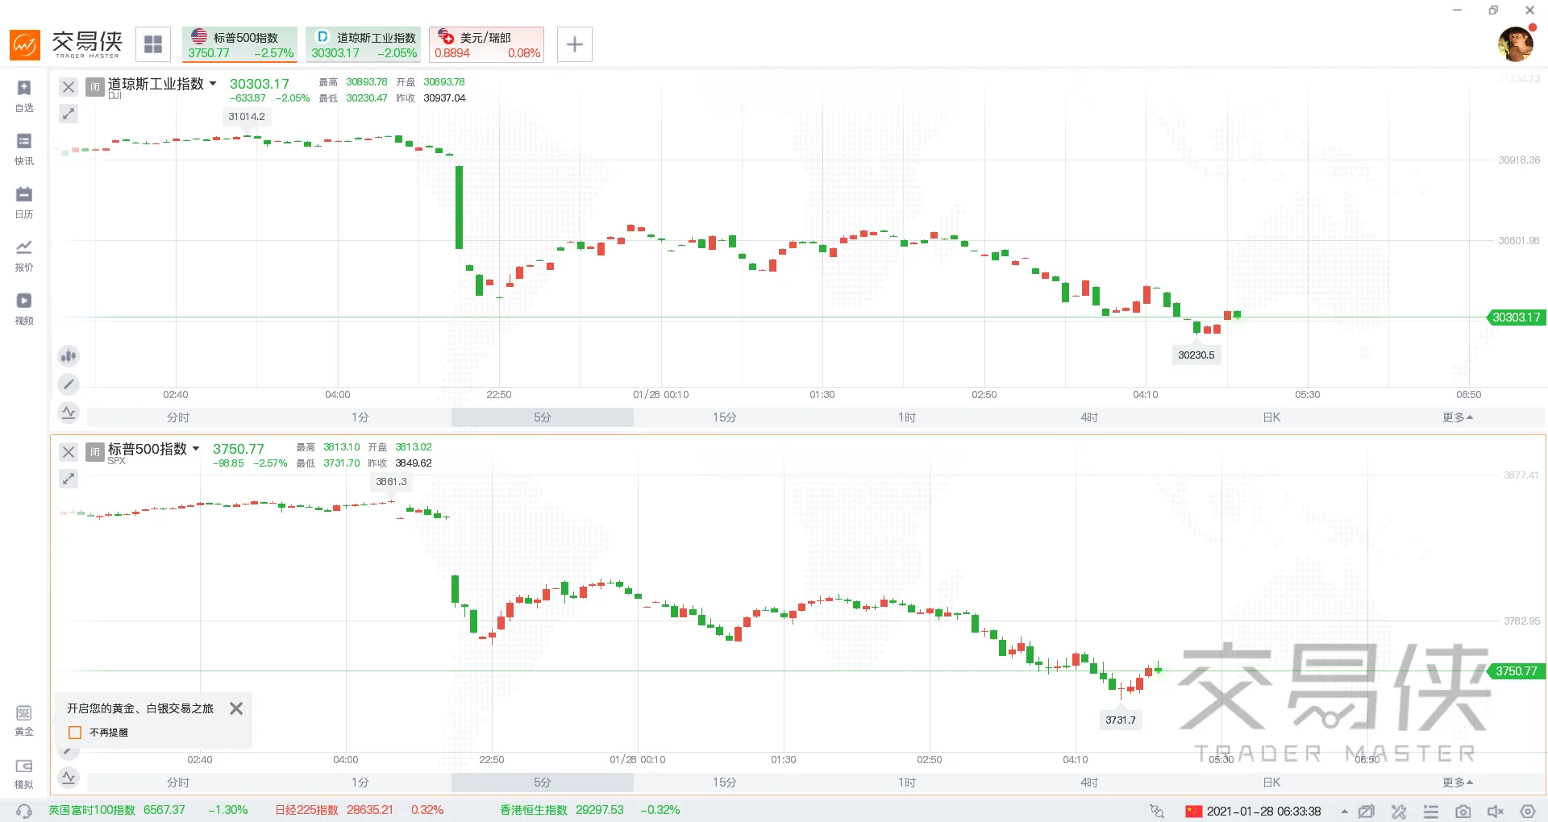
Task: Switch to the 美元/瑞郎 header tab
Action: [486, 44]
